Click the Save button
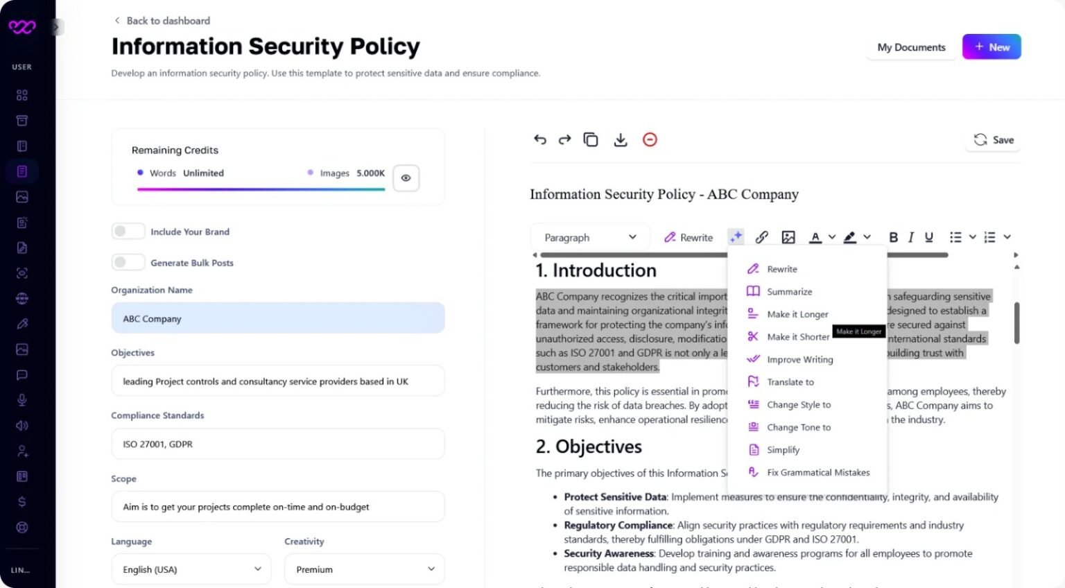 994,140
